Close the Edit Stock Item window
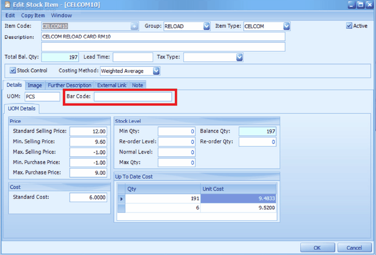The height and width of the screenshot is (255, 376). (370, 4)
